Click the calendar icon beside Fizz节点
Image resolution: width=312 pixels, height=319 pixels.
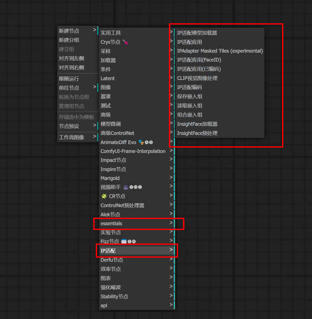(124, 242)
